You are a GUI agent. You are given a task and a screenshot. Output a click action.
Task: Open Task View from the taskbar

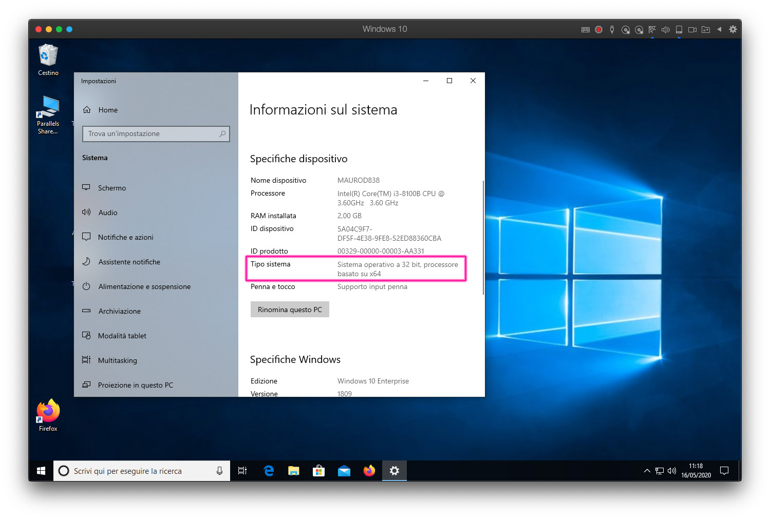pos(242,471)
